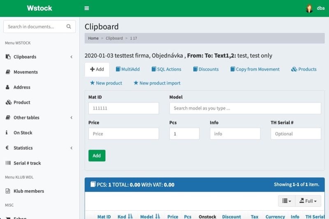The image size is (329, 219).
Task: Open Klub members in sidebar
Action: (x=25, y=191)
